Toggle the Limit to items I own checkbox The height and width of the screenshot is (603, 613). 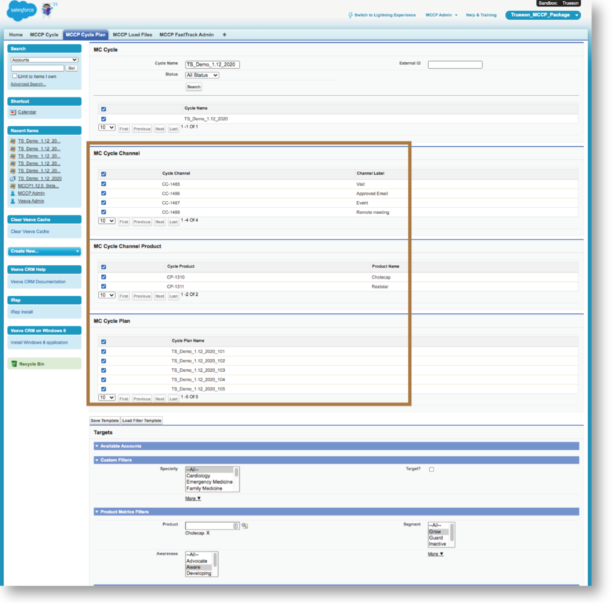(x=14, y=76)
